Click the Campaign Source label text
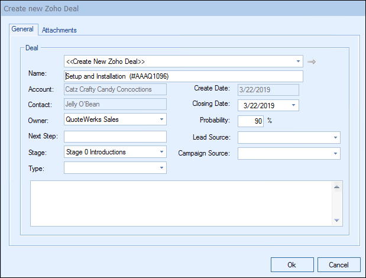Screen dimensions: 366x278 [x=204, y=153]
